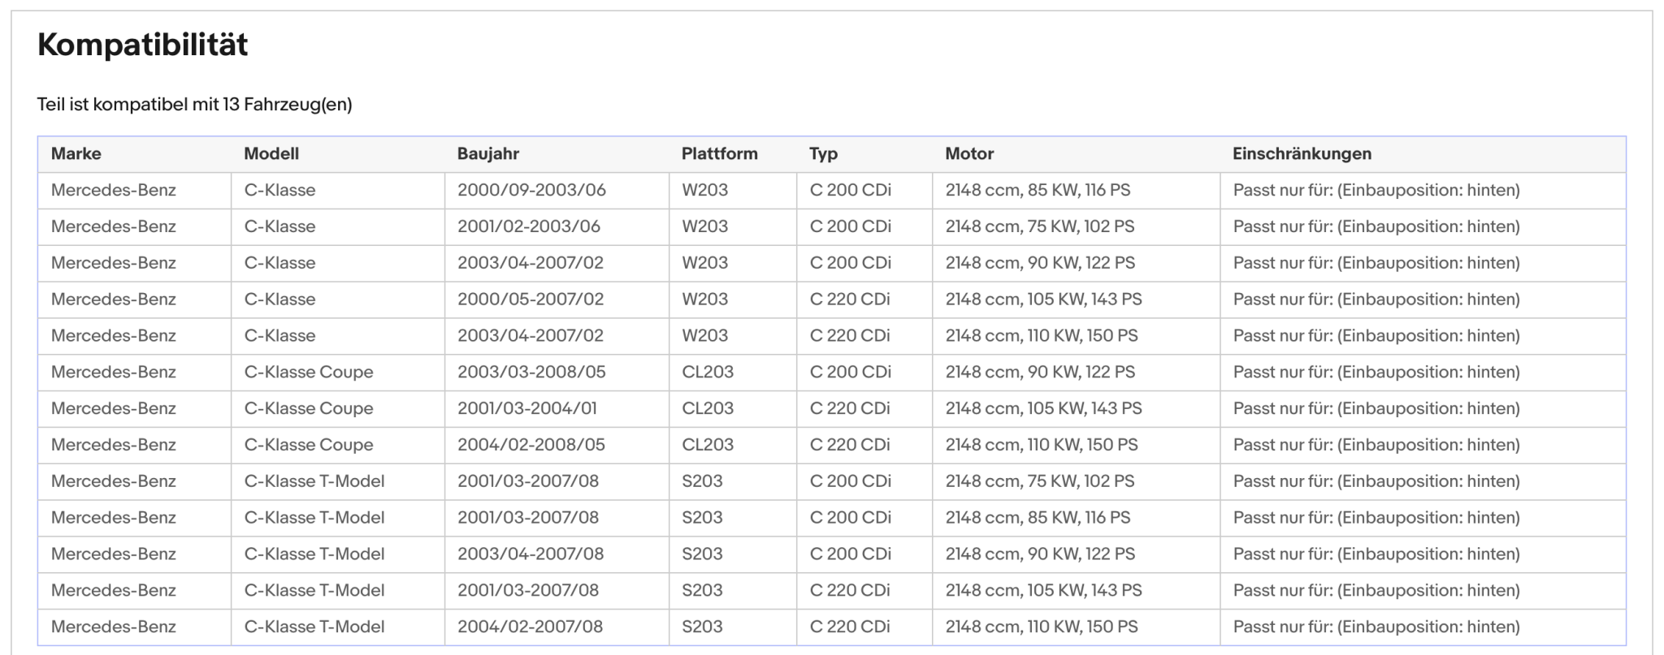1664x655 pixels.
Task: Click "C-Klasse T-Model" in the 2003/04-2007/08 row
Action: click(314, 554)
